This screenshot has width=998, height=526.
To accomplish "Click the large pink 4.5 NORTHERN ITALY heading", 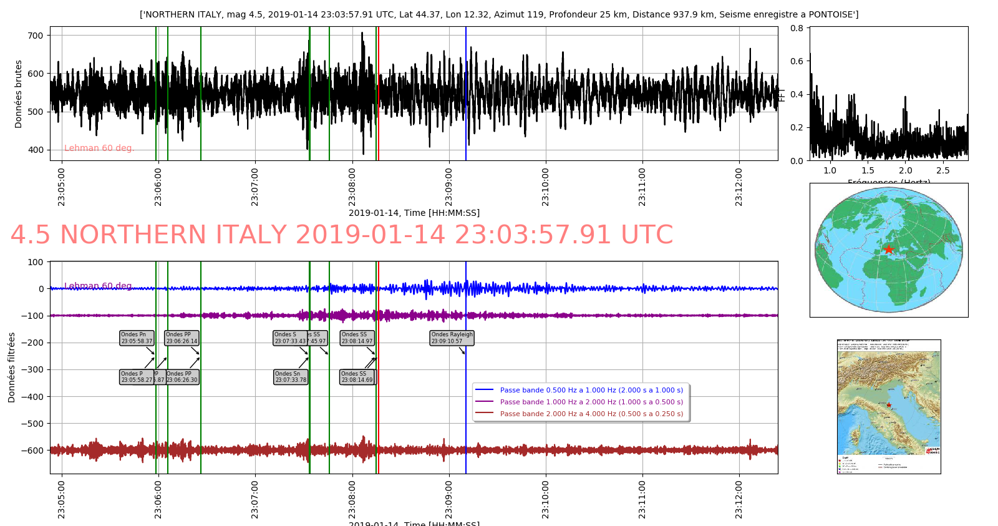I will [x=341, y=235].
